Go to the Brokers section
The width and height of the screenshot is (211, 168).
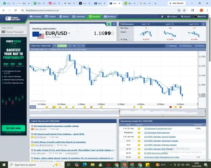(x=110, y=16)
